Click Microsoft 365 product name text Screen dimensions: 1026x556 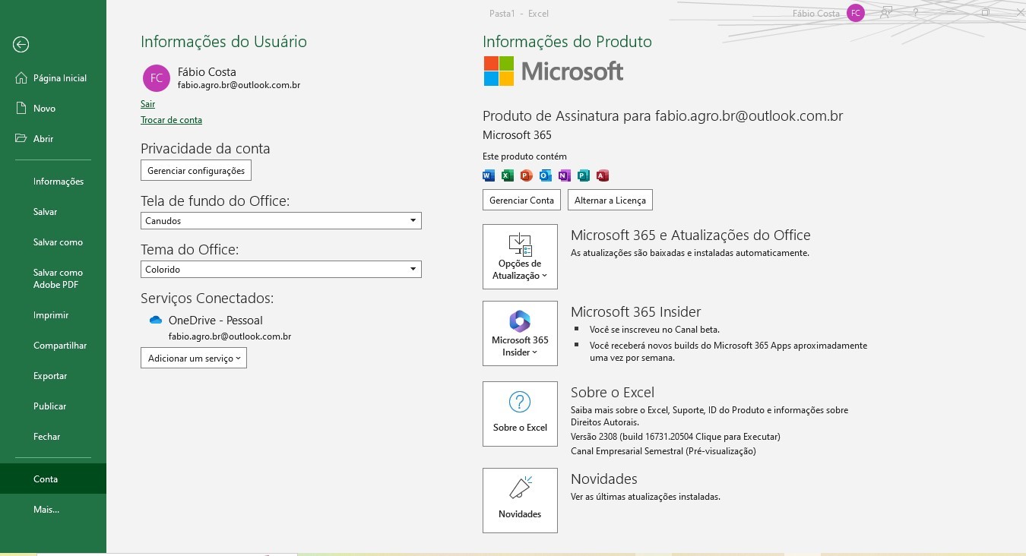(517, 135)
